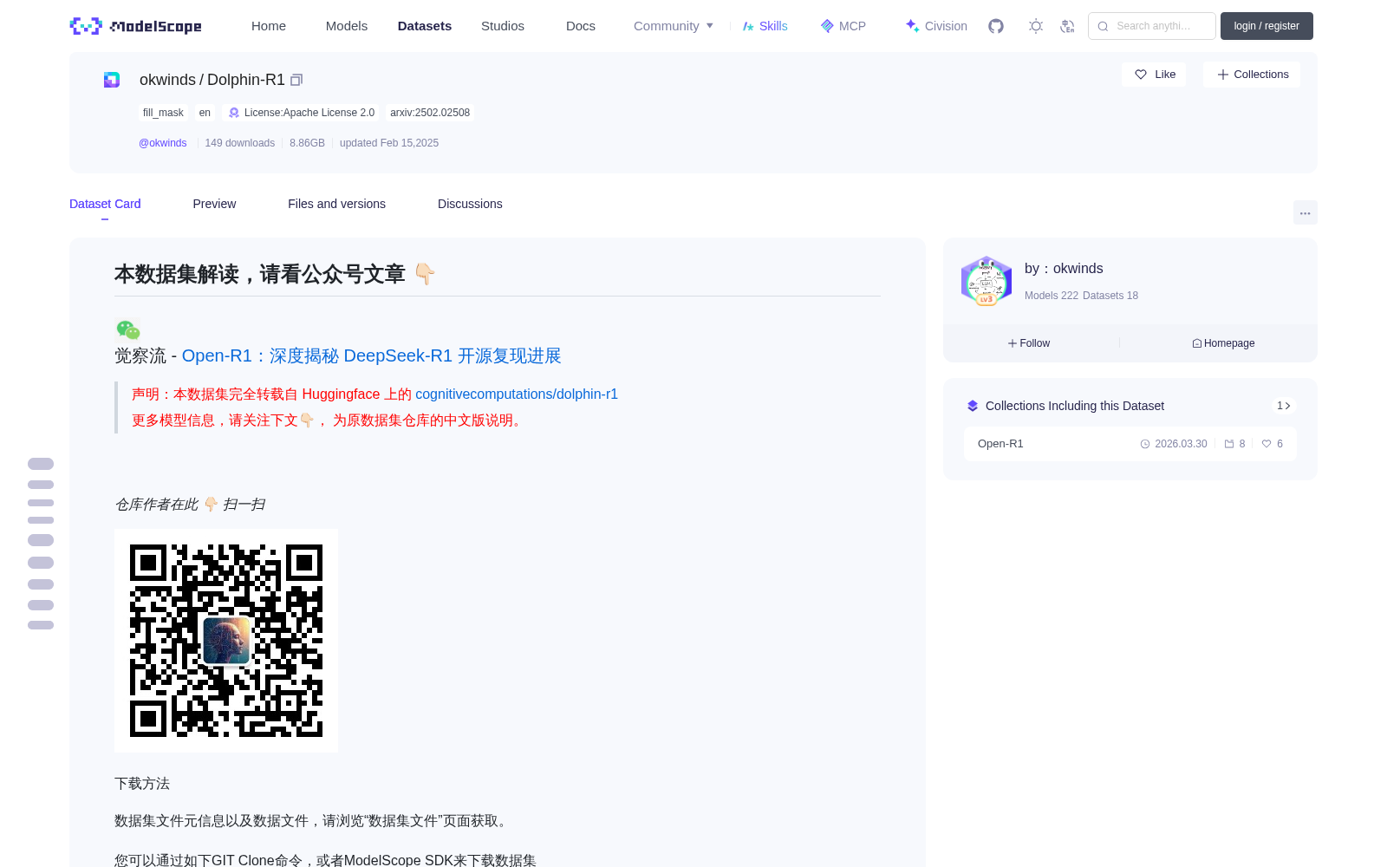Click the 8.86GB size text
Screen dimensions: 1387x867
point(307,143)
